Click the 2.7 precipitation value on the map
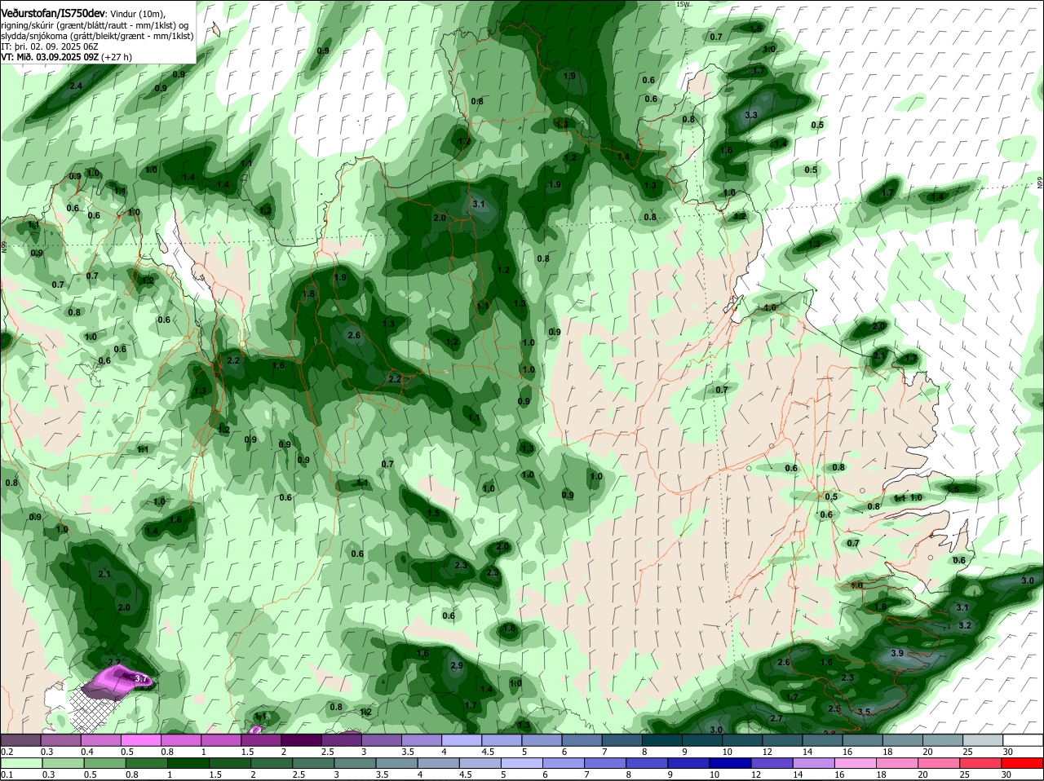Viewport: 1044px width, 781px height. (776, 718)
